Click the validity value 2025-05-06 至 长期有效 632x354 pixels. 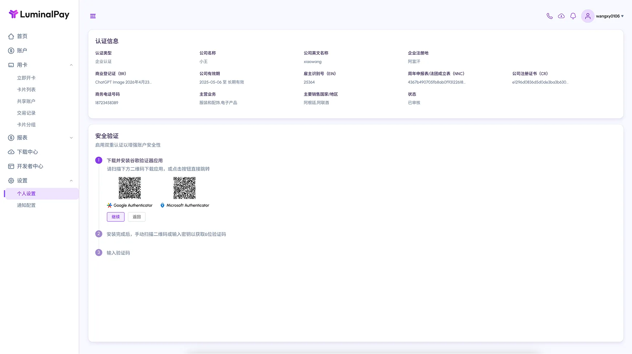222,82
